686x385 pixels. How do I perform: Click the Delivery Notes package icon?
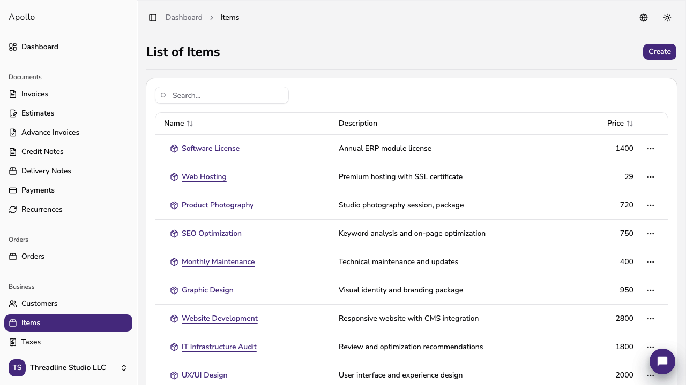(x=13, y=171)
